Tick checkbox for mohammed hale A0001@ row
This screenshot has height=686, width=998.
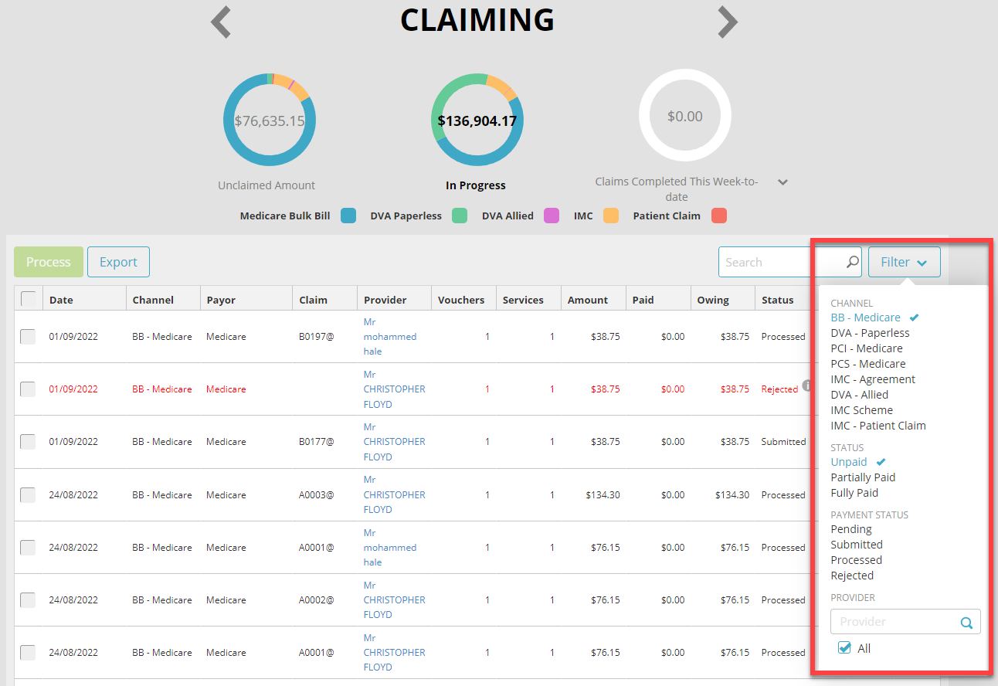tap(28, 547)
